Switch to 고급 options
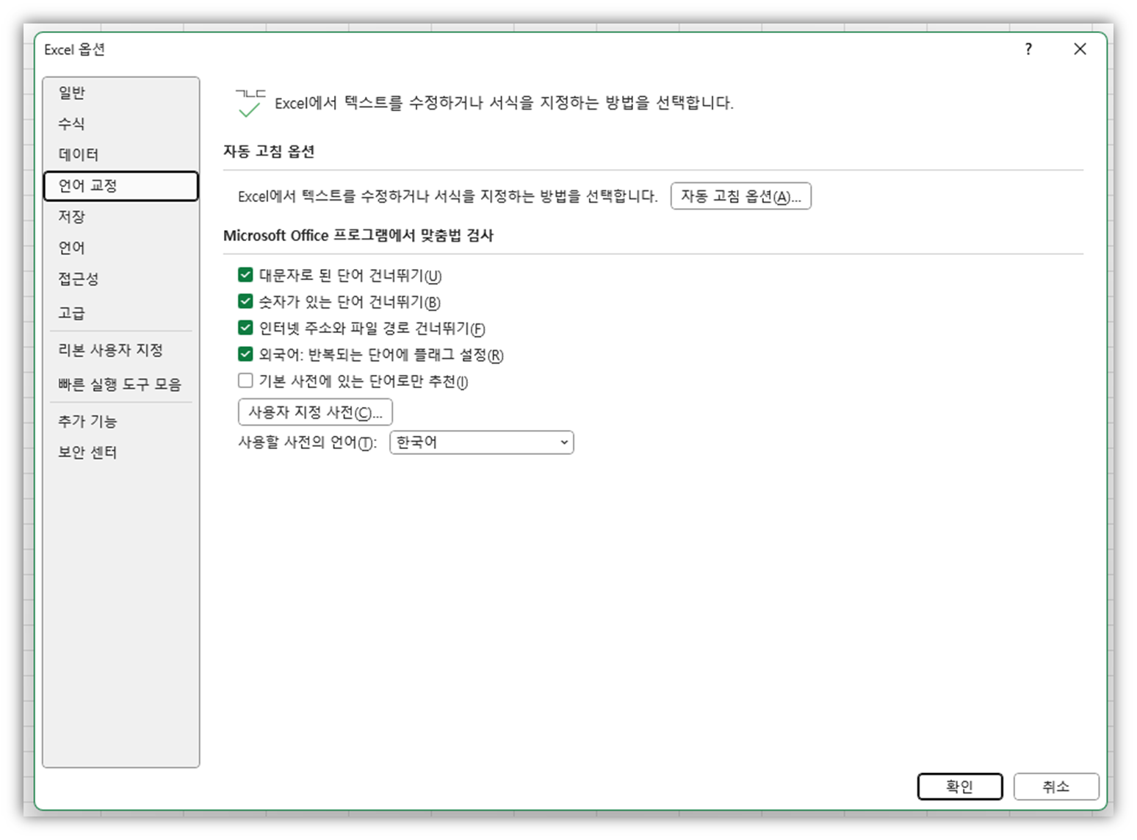 (x=71, y=312)
